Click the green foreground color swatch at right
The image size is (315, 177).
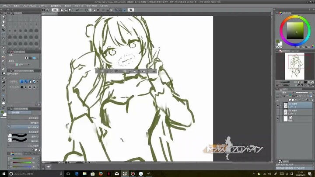(x=278, y=42)
